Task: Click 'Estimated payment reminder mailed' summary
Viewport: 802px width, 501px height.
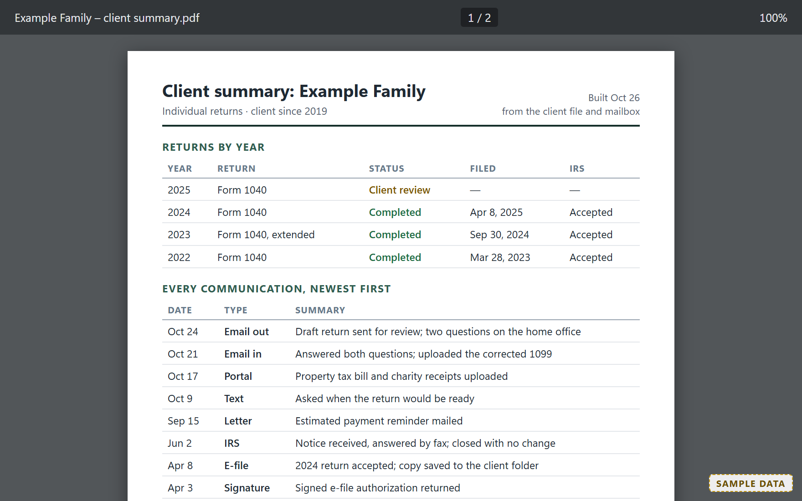Action: [x=379, y=421]
